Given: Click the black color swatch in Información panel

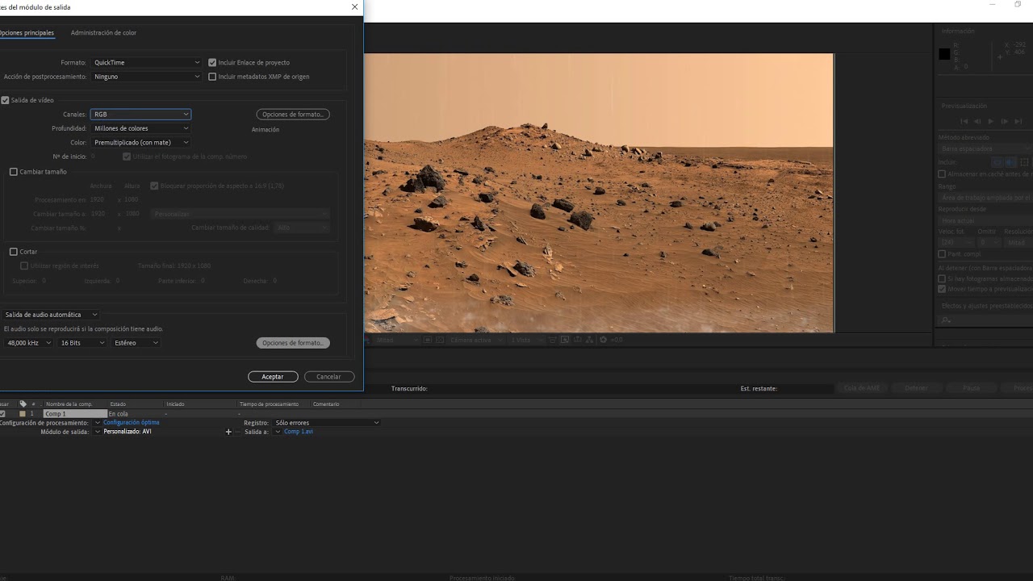Looking at the screenshot, I should (x=944, y=54).
